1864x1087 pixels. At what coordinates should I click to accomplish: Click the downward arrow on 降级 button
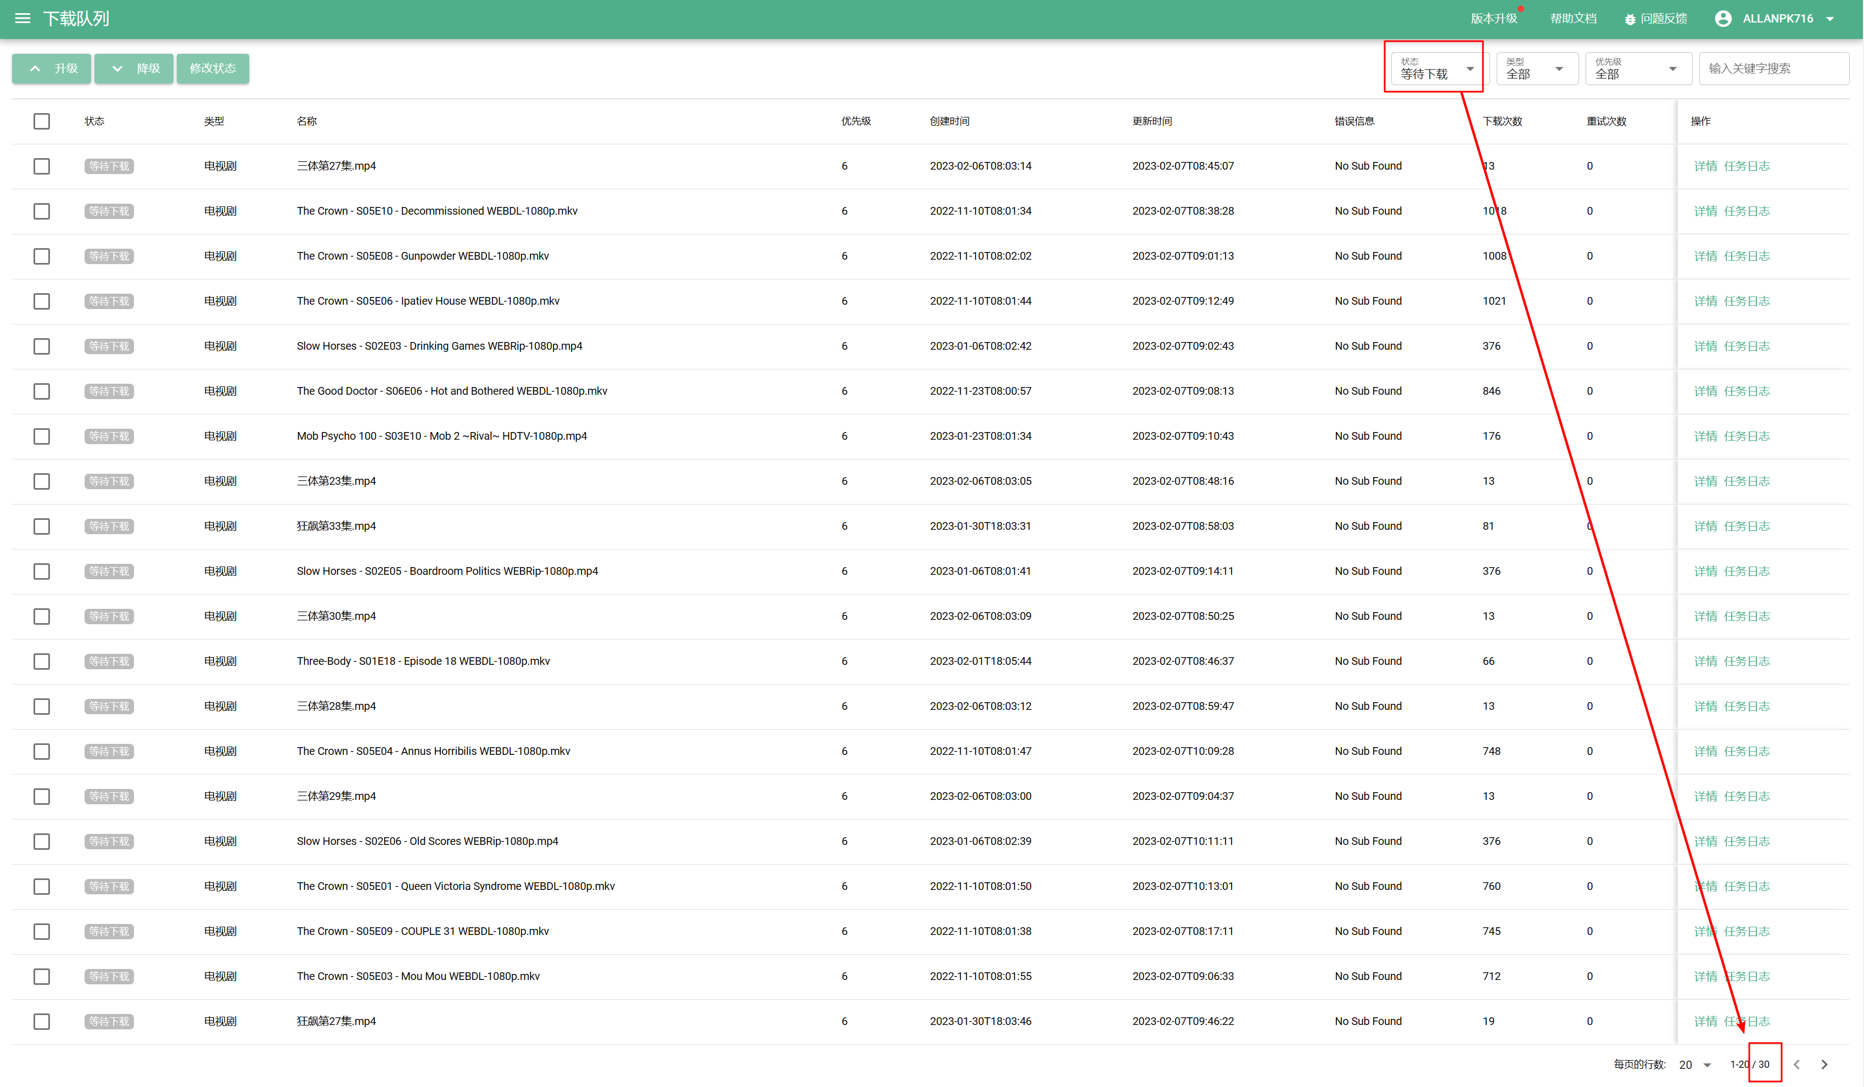(117, 68)
